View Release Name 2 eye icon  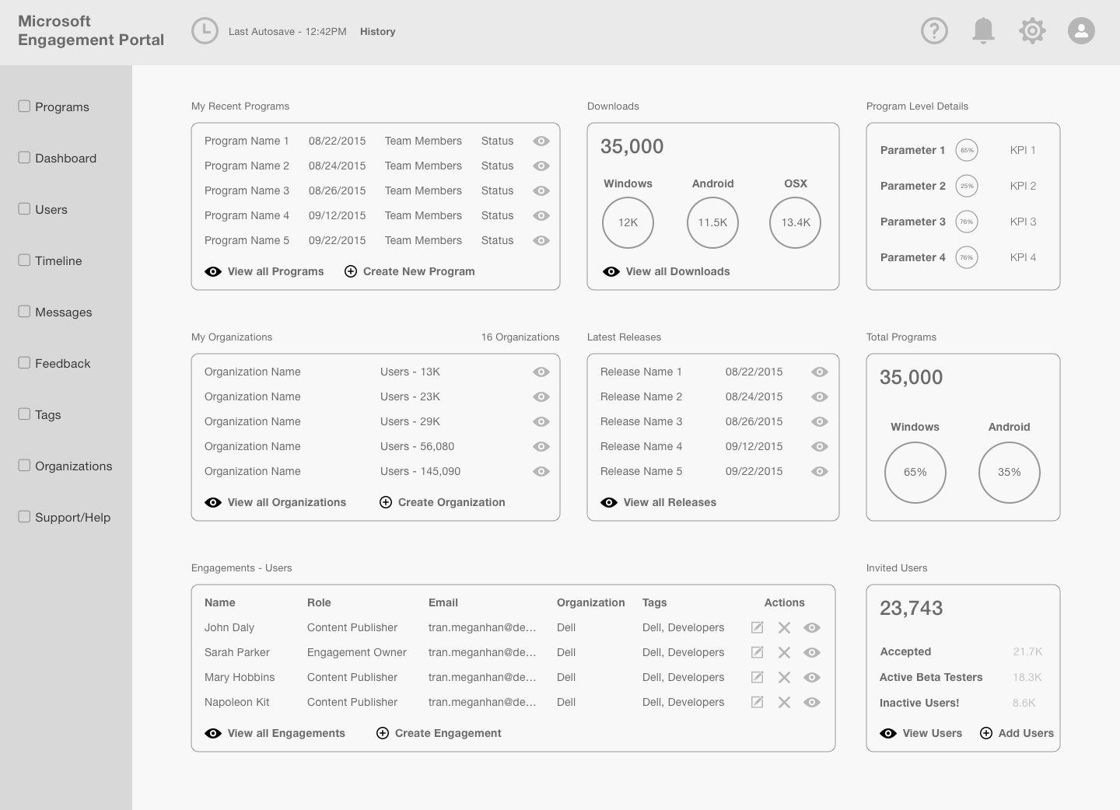[x=820, y=396]
